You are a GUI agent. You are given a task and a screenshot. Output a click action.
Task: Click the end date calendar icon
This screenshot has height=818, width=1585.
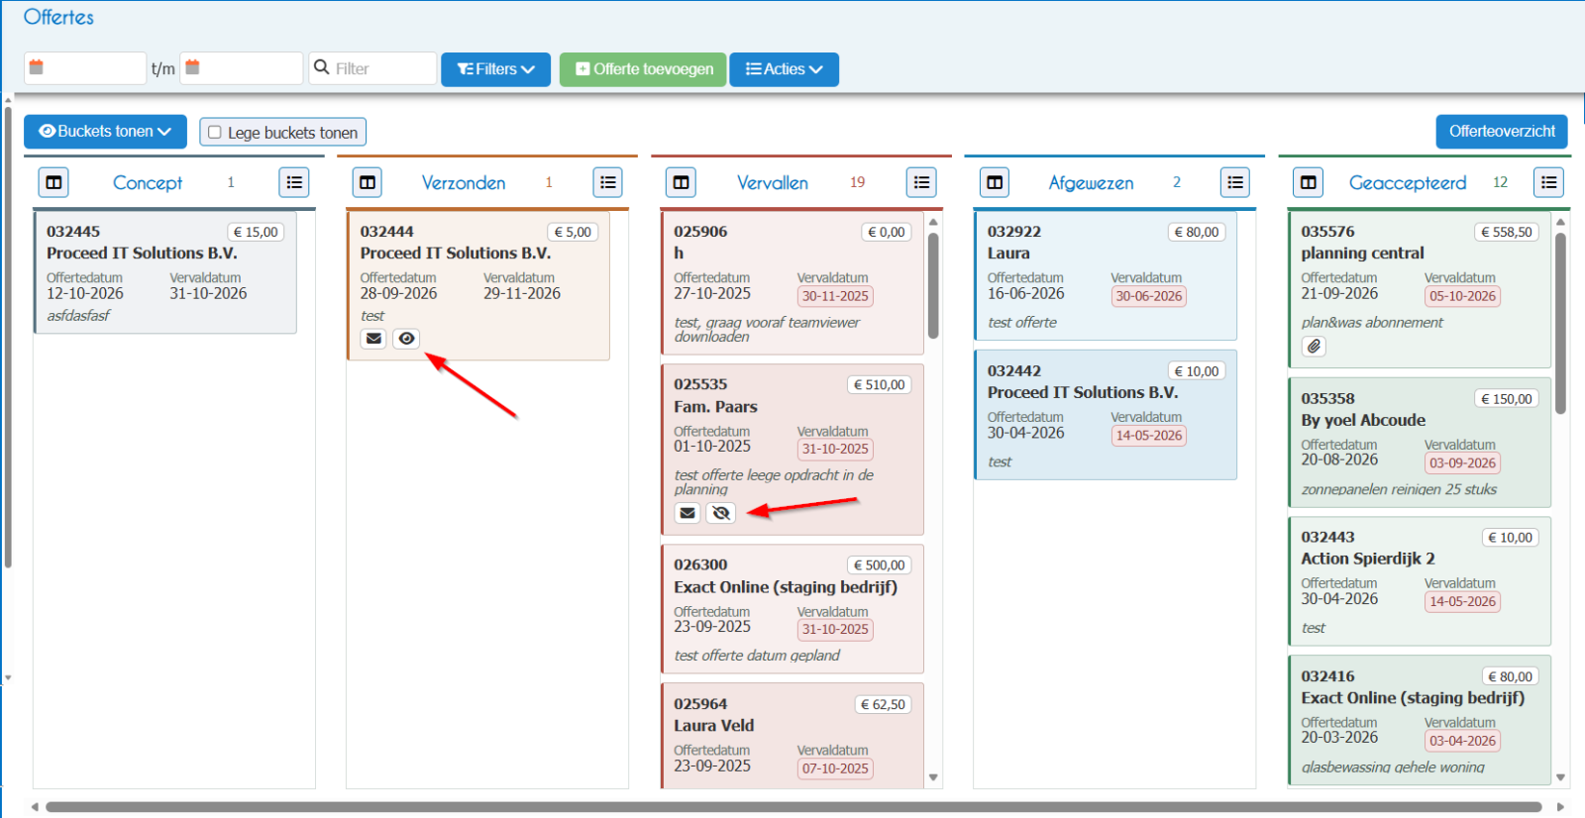click(x=193, y=67)
